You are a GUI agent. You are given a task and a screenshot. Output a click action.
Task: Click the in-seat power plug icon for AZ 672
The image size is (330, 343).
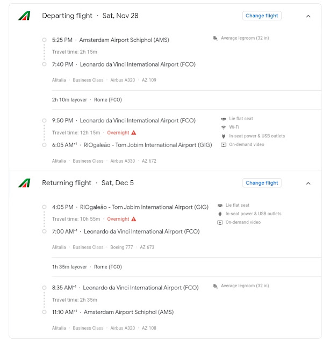click(x=224, y=136)
